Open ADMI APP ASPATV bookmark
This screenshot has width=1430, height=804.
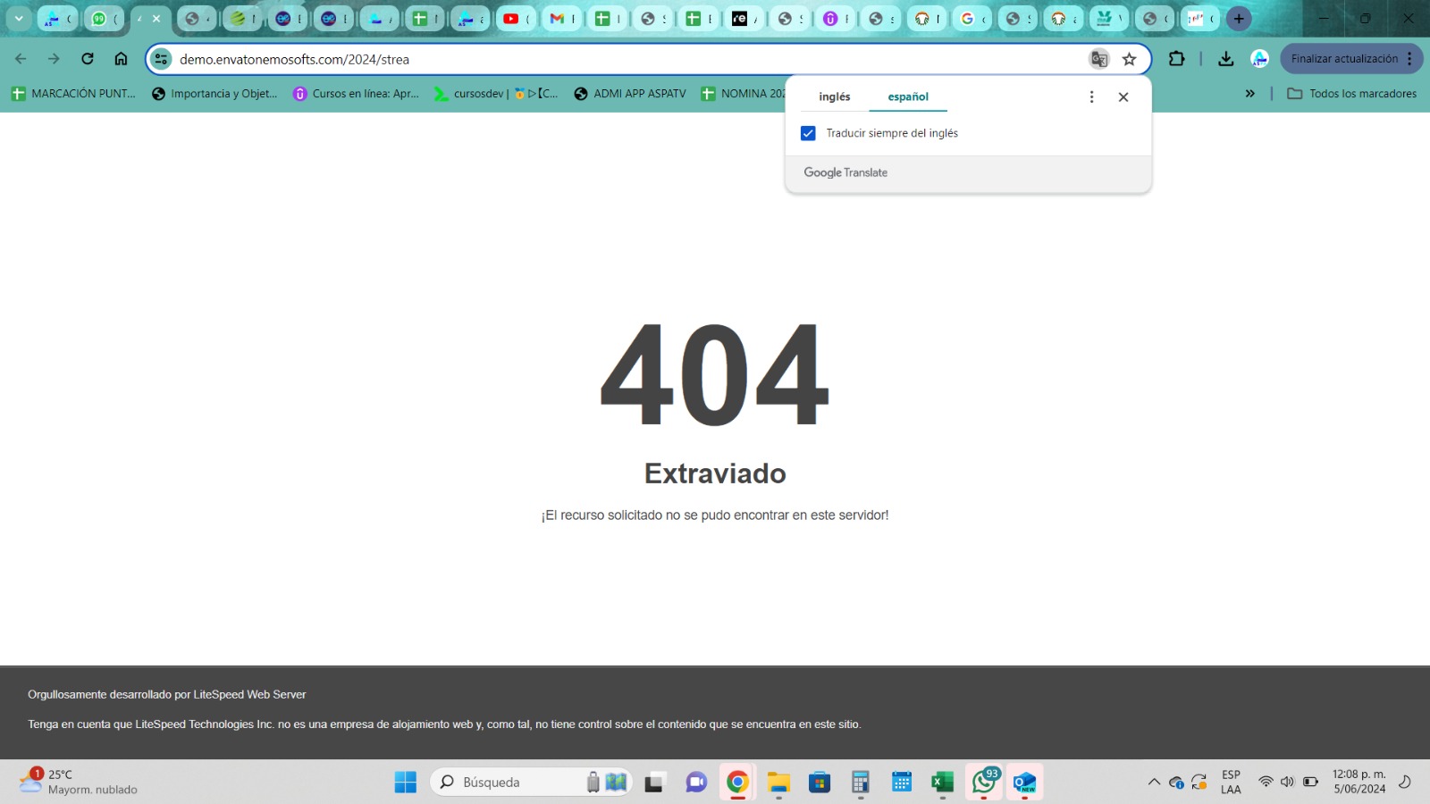(630, 93)
